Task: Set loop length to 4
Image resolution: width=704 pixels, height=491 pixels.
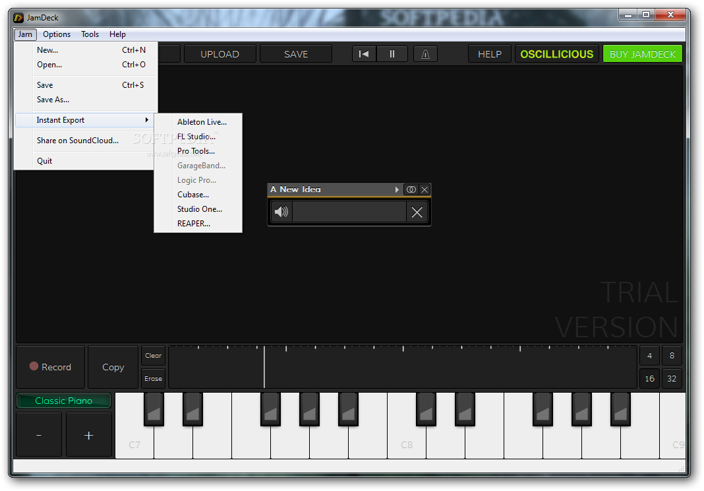Action: click(x=649, y=355)
